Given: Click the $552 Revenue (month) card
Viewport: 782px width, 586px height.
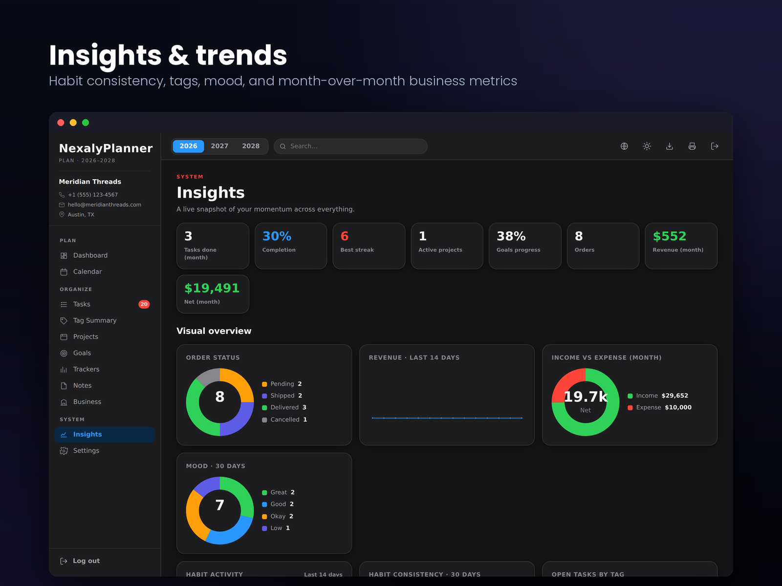Looking at the screenshot, I should [x=681, y=246].
